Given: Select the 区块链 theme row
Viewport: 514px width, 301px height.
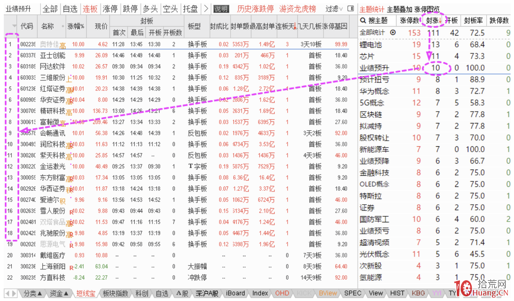Looking at the screenshot, I should point(435,115).
